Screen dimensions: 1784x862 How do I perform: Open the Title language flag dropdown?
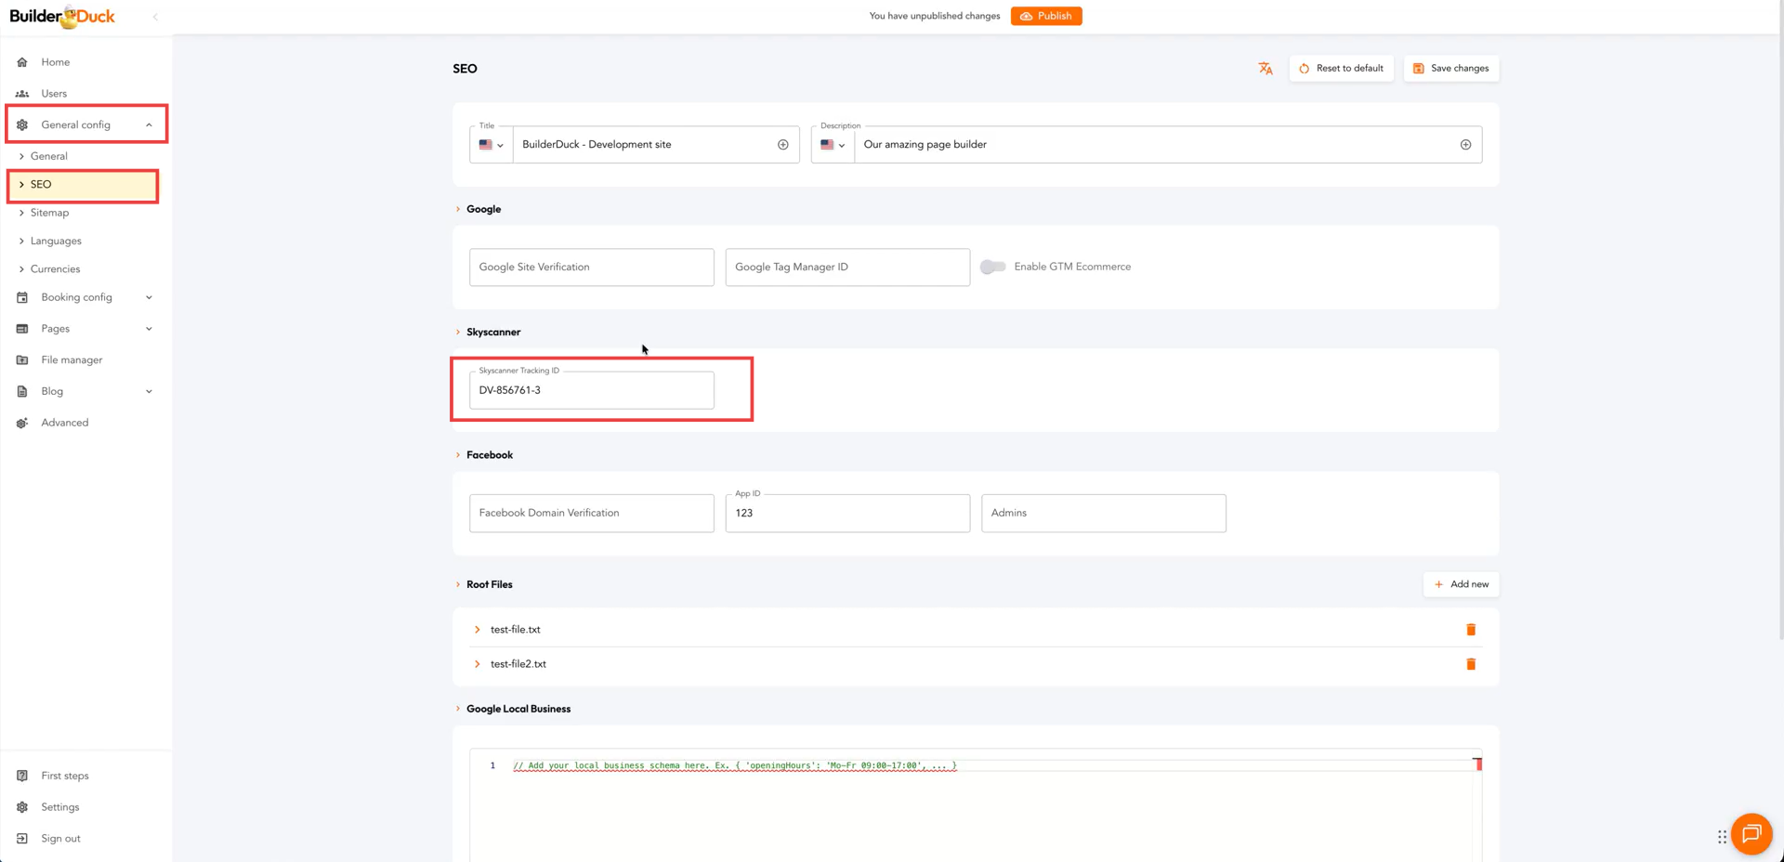[491, 145]
